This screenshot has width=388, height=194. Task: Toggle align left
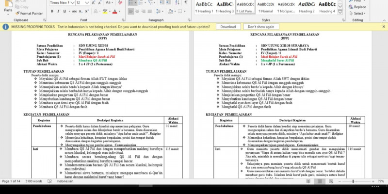[131, 11]
